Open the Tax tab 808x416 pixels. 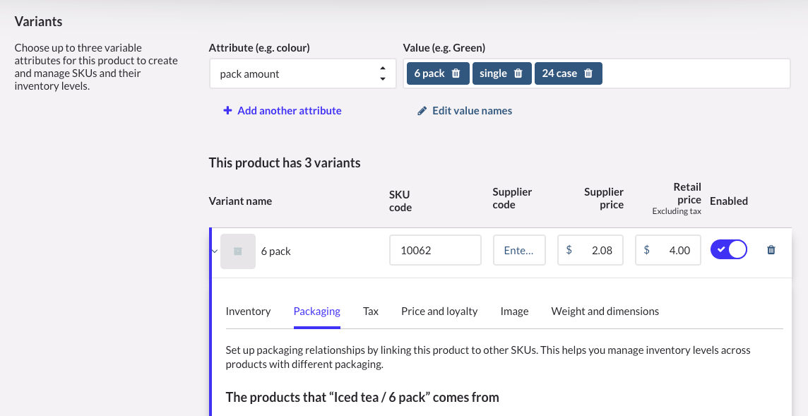[371, 311]
